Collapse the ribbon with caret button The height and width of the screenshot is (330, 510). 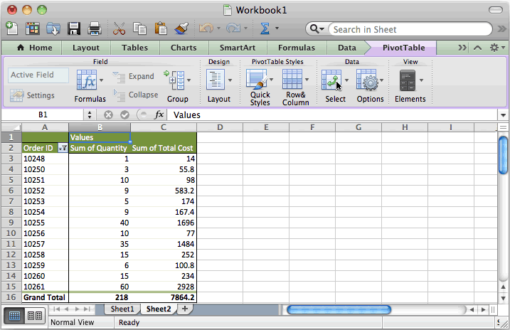(477, 48)
